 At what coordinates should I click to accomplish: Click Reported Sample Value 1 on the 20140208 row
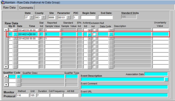[x=52, y=38]
